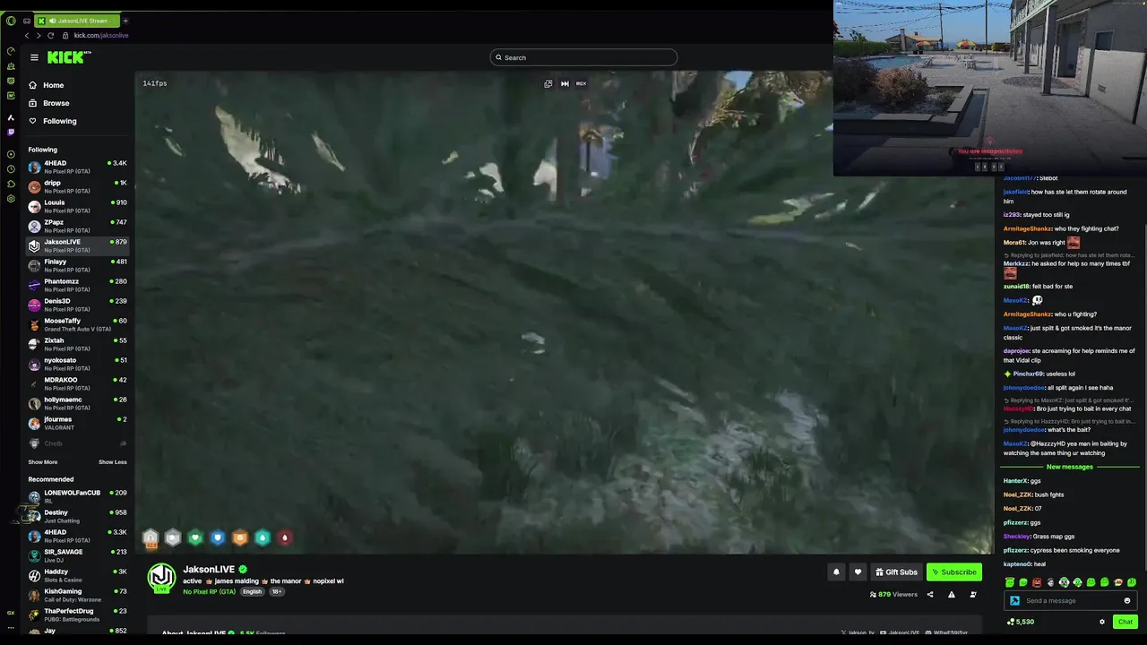The width and height of the screenshot is (1147, 645).
Task: Click the Subscribe button
Action: point(953,572)
